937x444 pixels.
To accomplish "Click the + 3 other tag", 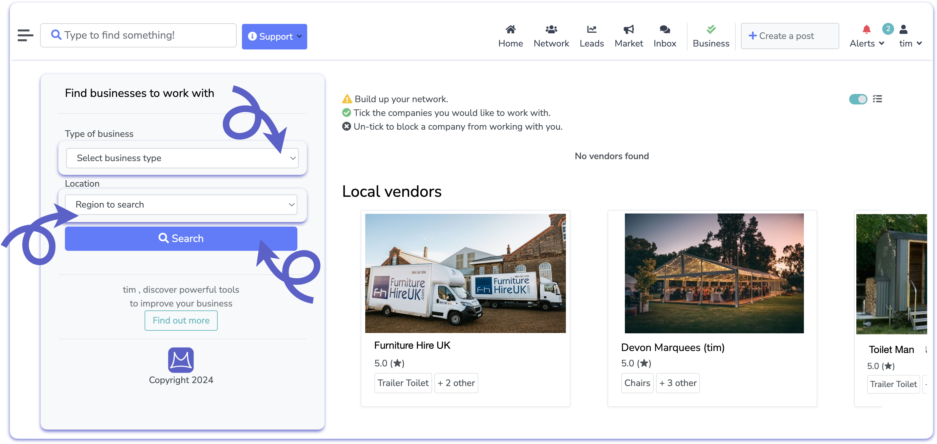I will click(x=678, y=383).
